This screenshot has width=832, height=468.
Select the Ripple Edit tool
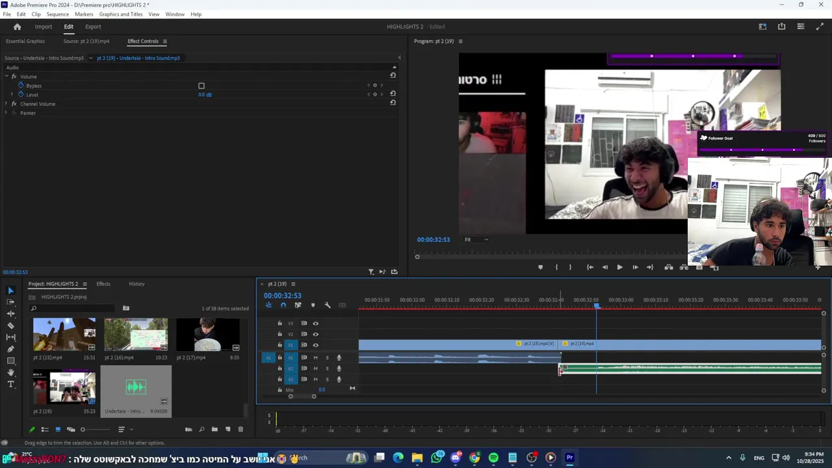pyautogui.click(x=10, y=314)
